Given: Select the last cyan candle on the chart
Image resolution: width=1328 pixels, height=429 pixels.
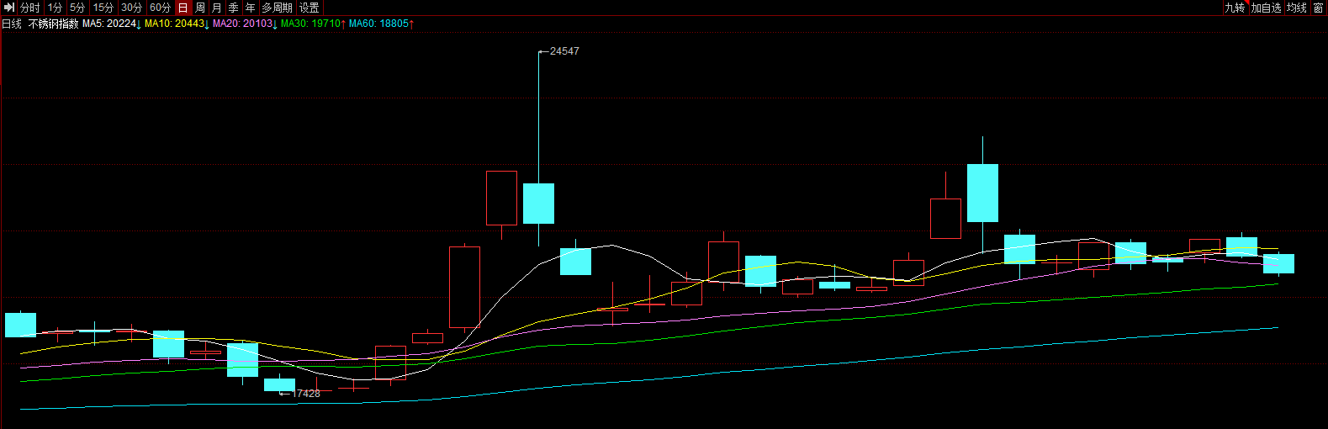Looking at the screenshot, I should point(1278,263).
